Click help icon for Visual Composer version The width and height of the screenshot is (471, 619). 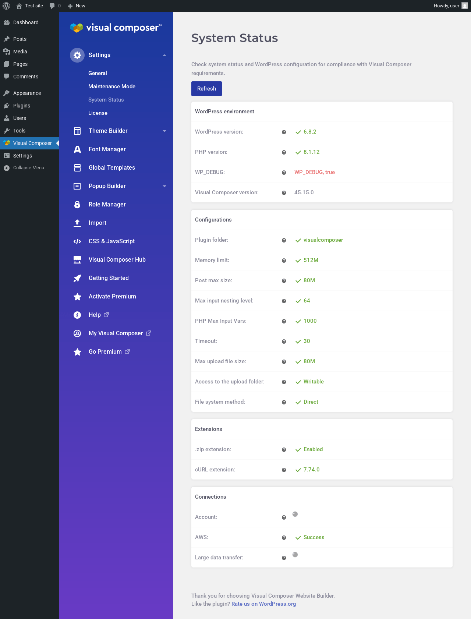[x=284, y=193]
